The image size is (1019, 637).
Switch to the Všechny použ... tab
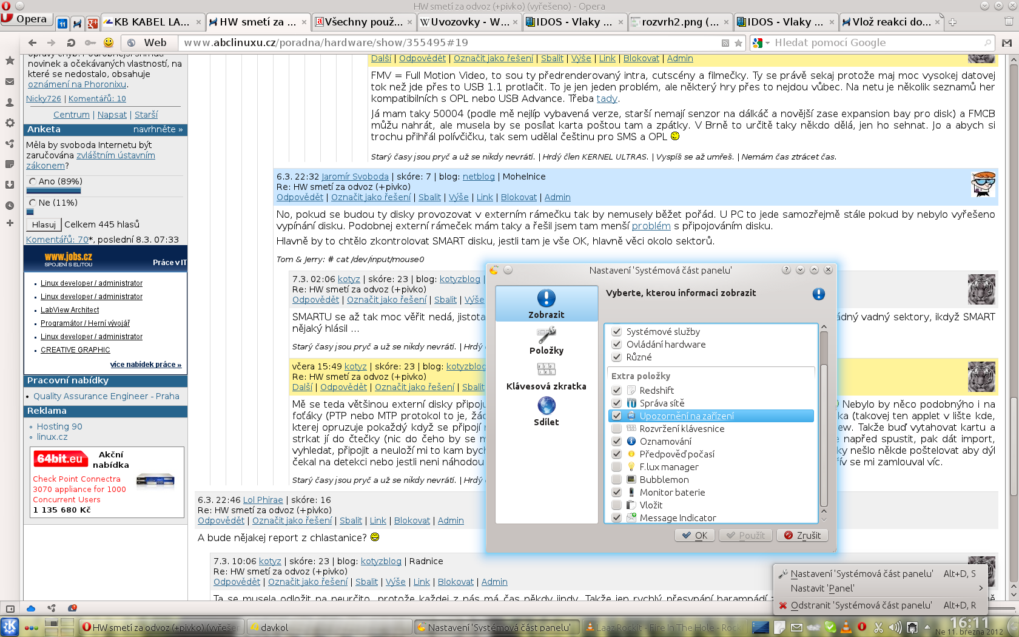coord(364,22)
